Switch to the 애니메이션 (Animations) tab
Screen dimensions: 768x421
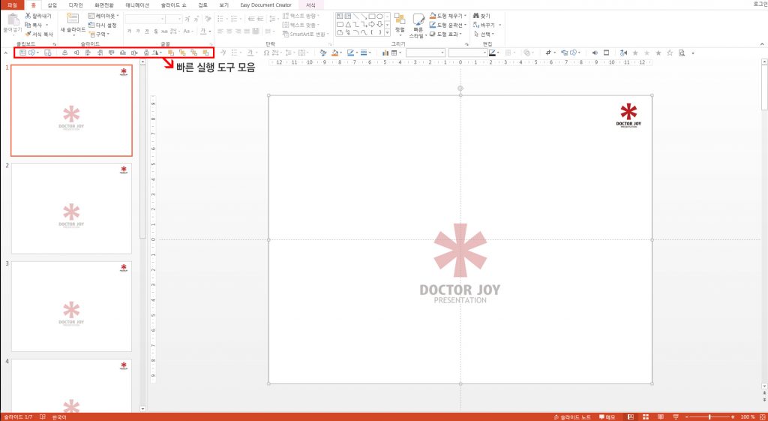point(137,5)
